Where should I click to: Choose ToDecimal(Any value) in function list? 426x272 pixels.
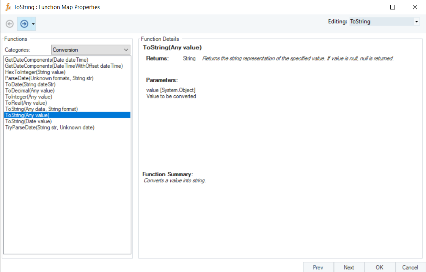pyautogui.click(x=30, y=90)
